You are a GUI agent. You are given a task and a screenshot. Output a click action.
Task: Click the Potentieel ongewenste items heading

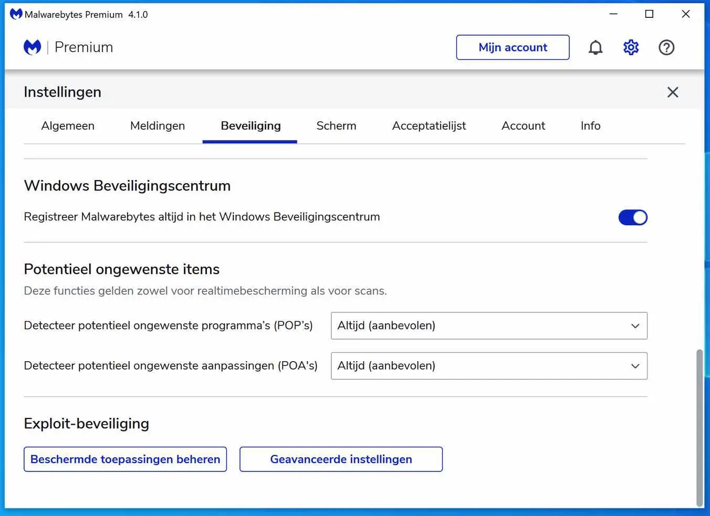pyautogui.click(x=121, y=269)
